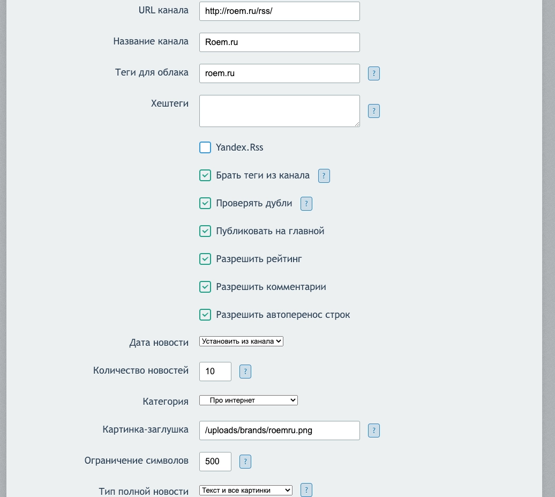
Task: Enable the Yandex.Rss checkbox
Action: point(205,147)
